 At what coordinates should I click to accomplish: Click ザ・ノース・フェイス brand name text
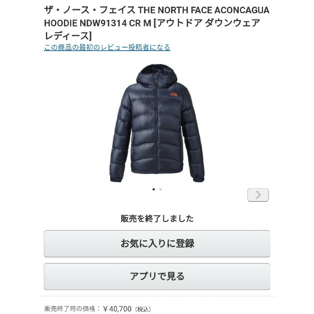[x=90, y=10]
